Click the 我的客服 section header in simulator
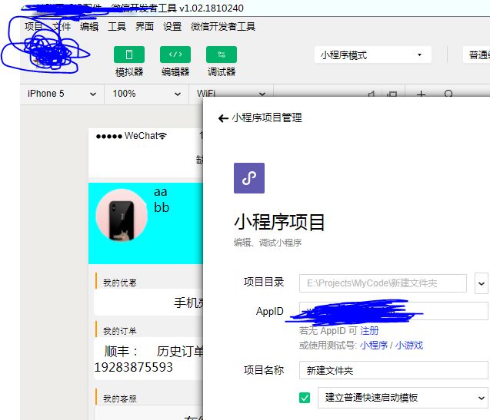The width and height of the screenshot is (490, 420). point(120,399)
